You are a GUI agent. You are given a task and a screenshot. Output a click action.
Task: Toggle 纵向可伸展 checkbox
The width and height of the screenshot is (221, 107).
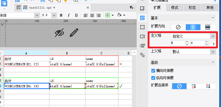point(153,78)
